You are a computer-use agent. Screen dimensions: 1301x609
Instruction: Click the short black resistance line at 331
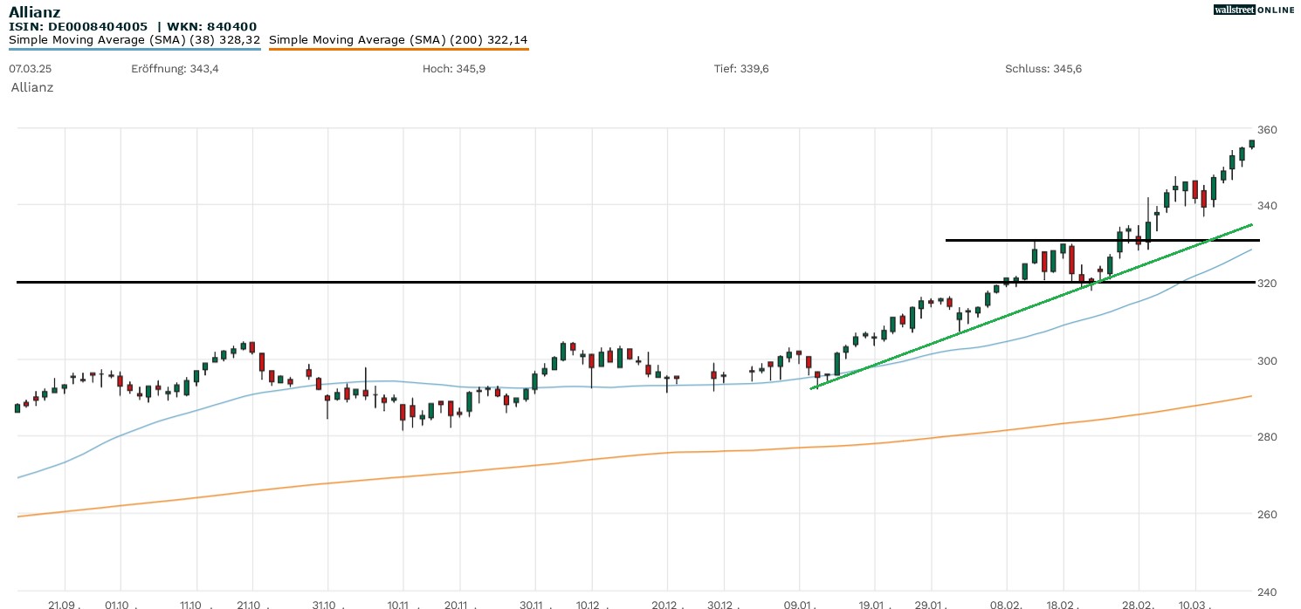[x=1102, y=240]
